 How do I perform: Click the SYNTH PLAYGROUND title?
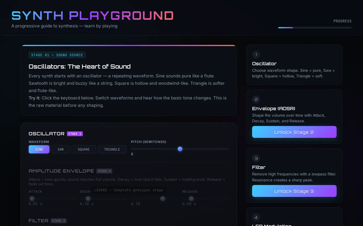tap(92, 16)
